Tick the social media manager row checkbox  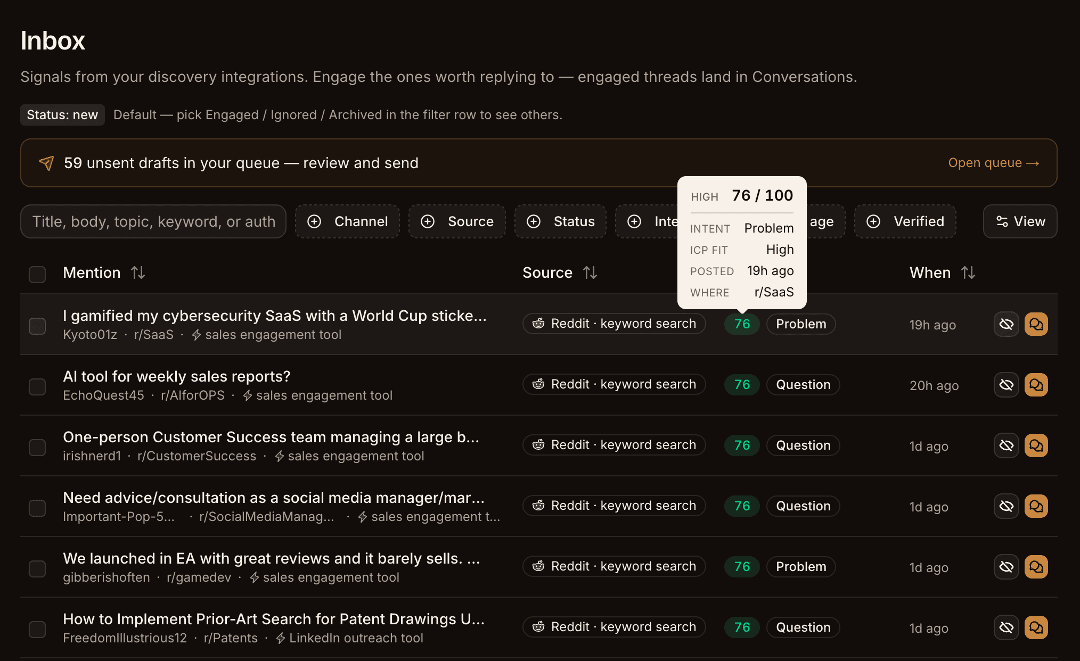(x=37, y=508)
